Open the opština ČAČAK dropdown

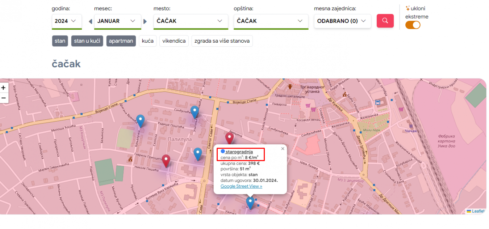tap(271, 21)
